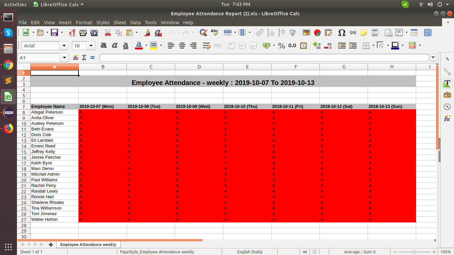Toggle Center Horizontally alignment
The width and height of the screenshot is (454, 255).
point(182,45)
